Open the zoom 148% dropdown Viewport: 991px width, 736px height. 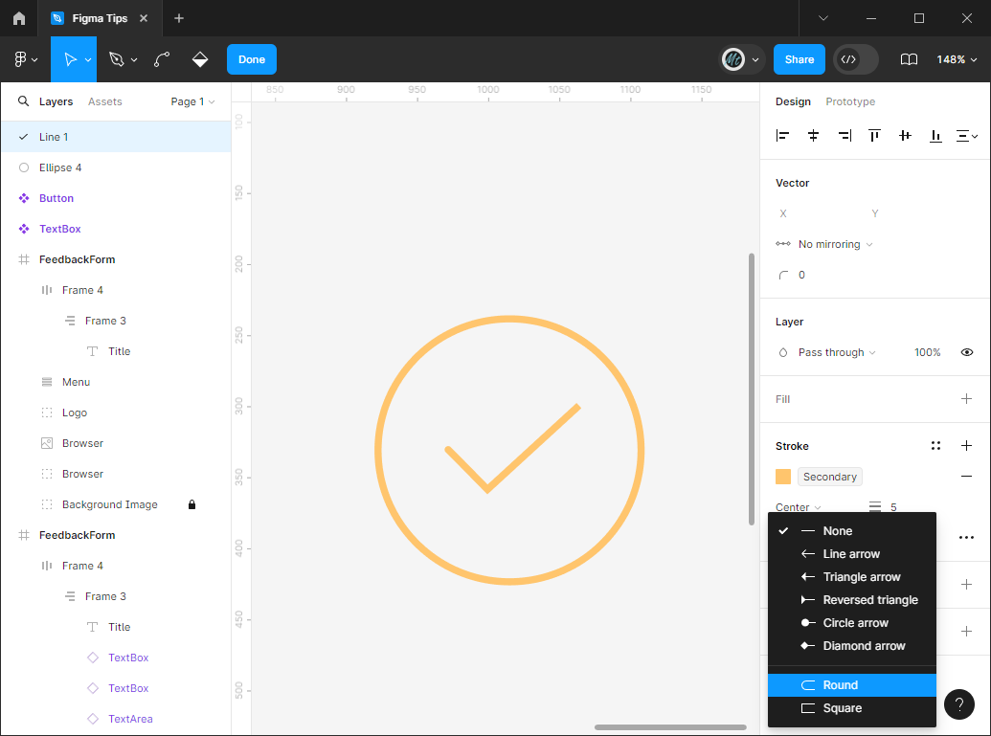(x=957, y=59)
